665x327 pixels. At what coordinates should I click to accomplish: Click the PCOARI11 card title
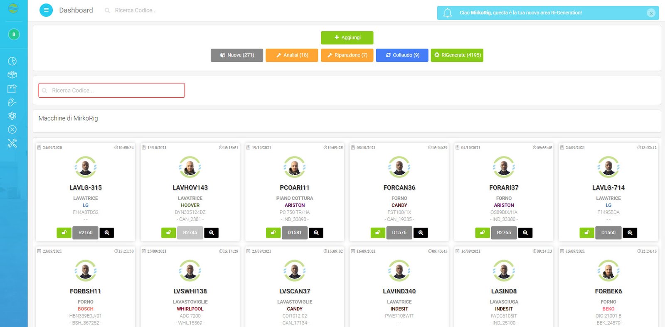pyautogui.click(x=295, y=188)
